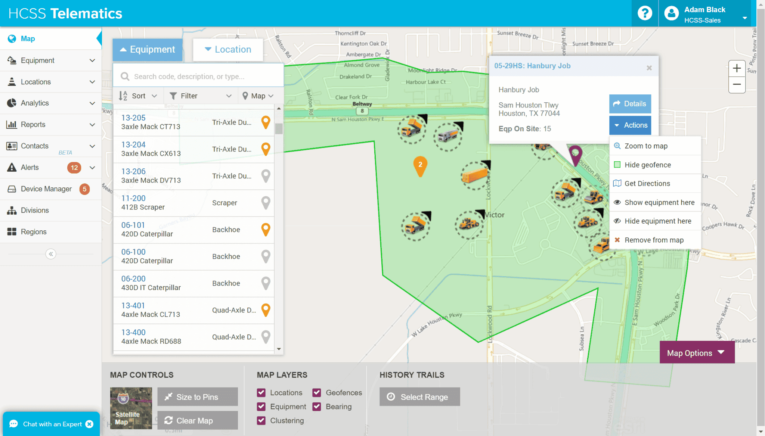The width and height of the screenshot is (765, 436).
Task: Select the Regions sidebar icon
Action: pos(12,231)
